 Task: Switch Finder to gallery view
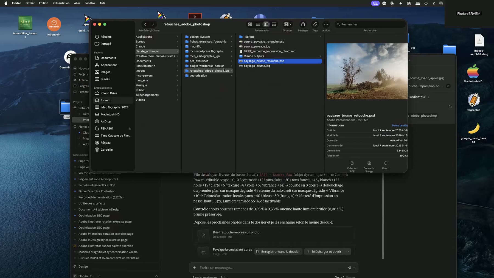[274, 24]
